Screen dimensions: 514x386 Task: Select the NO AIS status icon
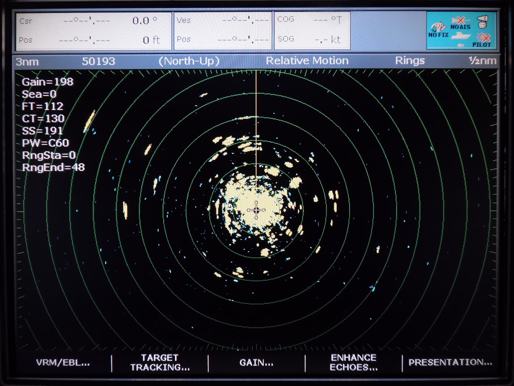pos(460,23)
